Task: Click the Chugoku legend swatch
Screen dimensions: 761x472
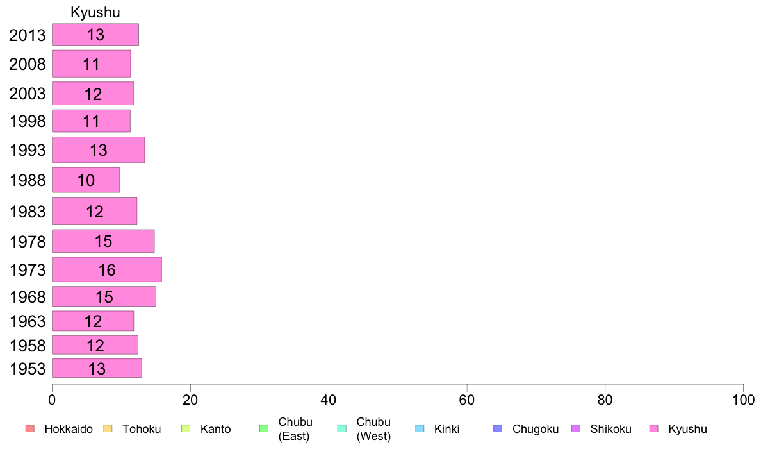Action: 498,428
